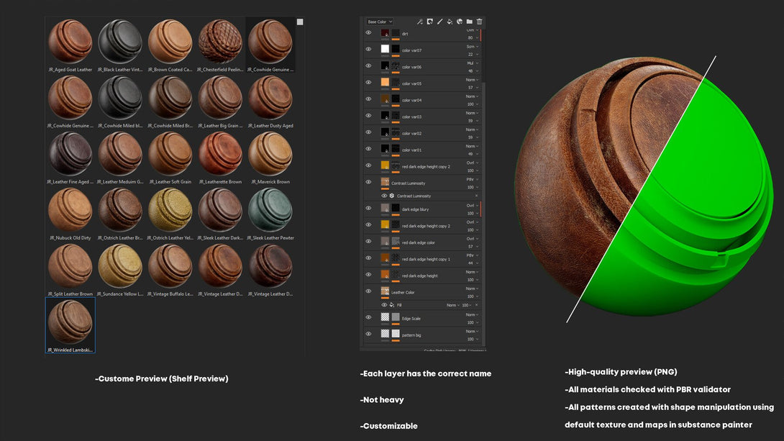Hide the color var07 layer
The image size is (784, 441).
368,49
